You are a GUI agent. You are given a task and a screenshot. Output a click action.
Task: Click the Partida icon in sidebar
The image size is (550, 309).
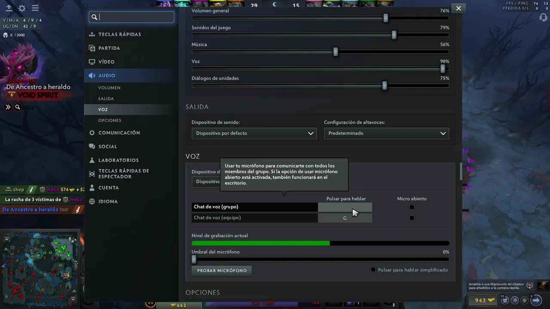click(92, 48)
